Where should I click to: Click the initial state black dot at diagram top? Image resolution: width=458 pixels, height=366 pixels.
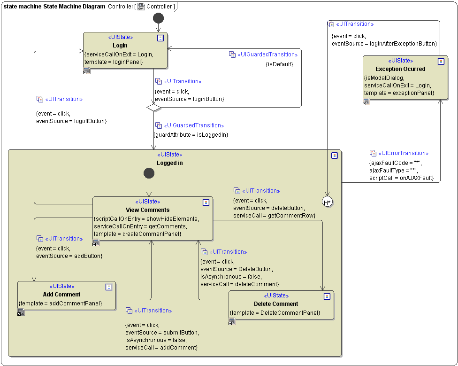(x=158, y=18)
